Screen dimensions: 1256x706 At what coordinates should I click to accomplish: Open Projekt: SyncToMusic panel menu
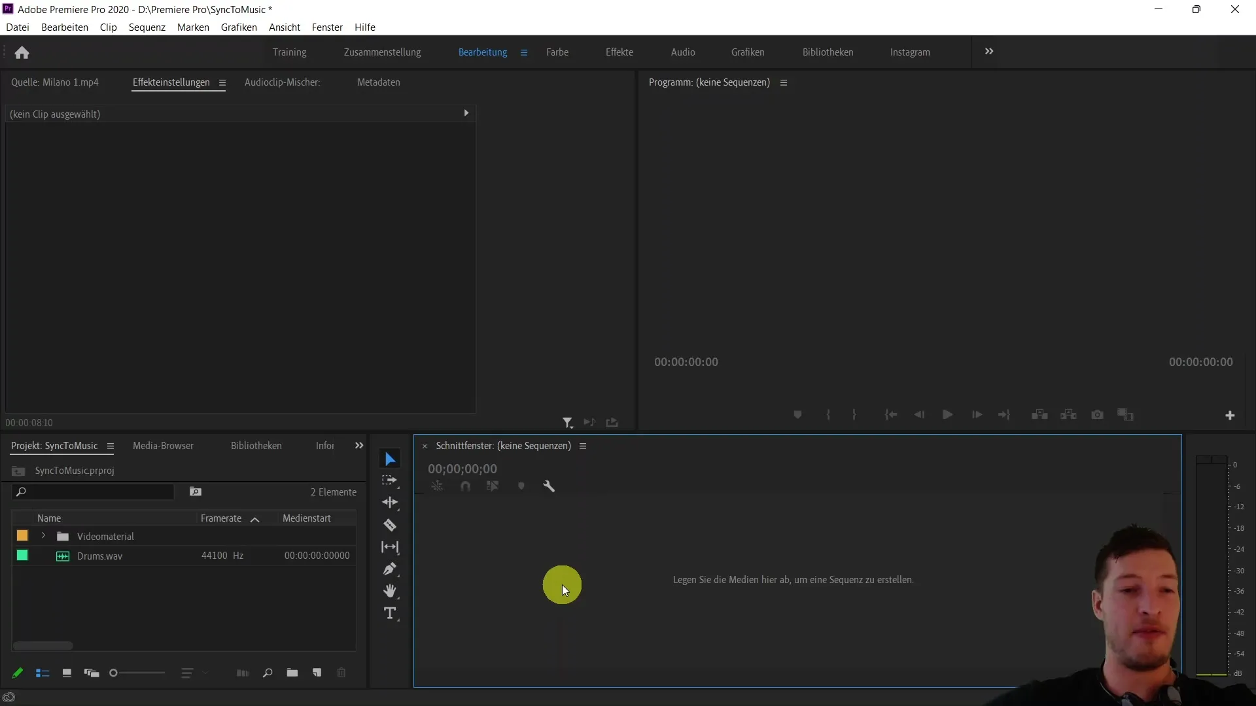point(111,446)
